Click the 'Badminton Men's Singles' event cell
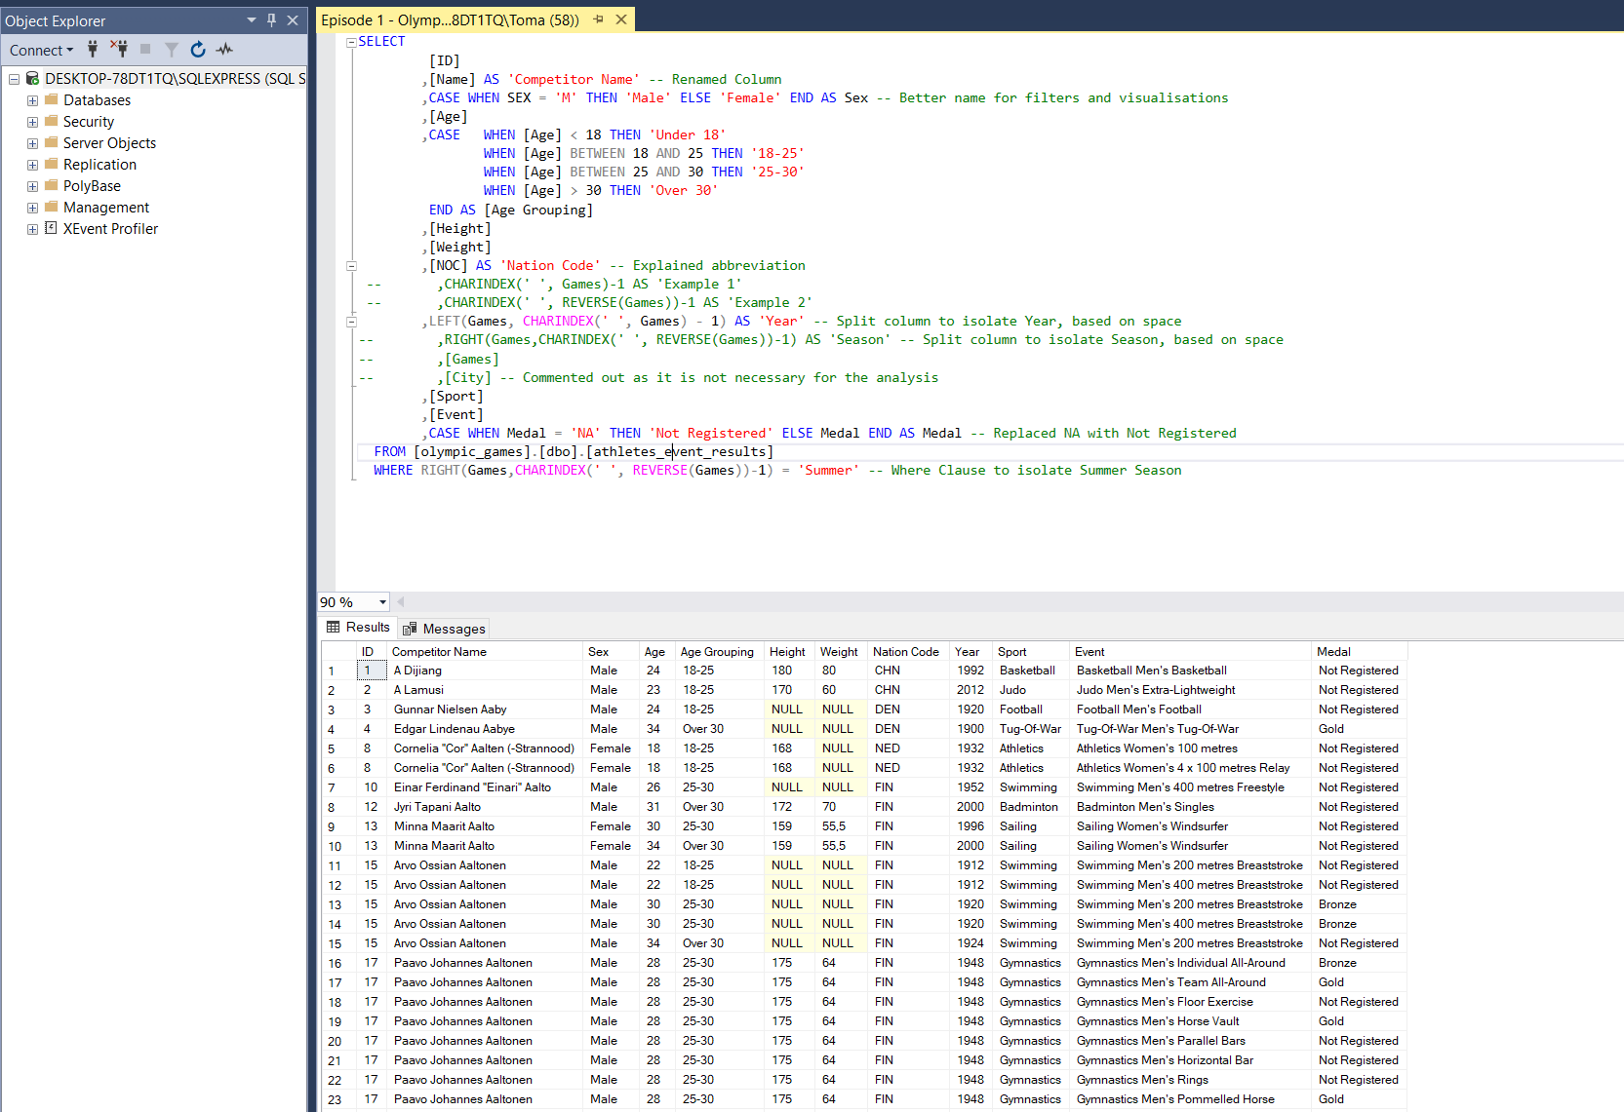1624x1112 pixels. point(1190,807)
